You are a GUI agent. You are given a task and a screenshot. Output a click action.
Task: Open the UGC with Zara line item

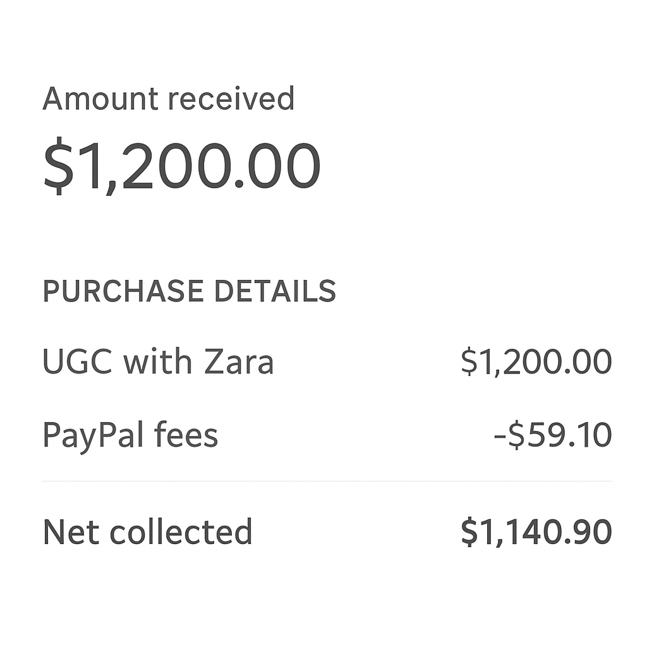tap(158, 363)
